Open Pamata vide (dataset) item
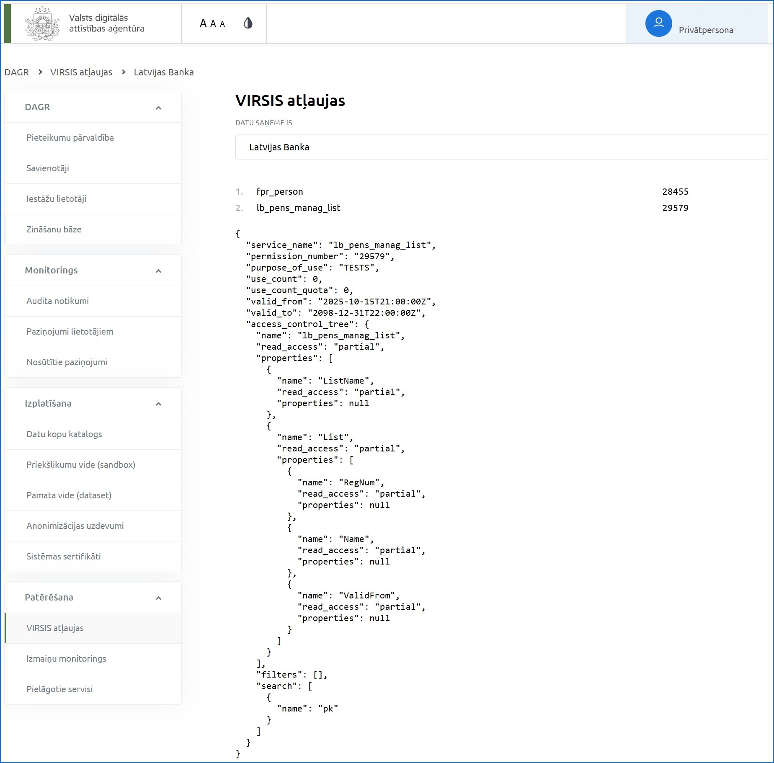Image resolution: width=774 pixels, height=763 pixels. point(93,495)
